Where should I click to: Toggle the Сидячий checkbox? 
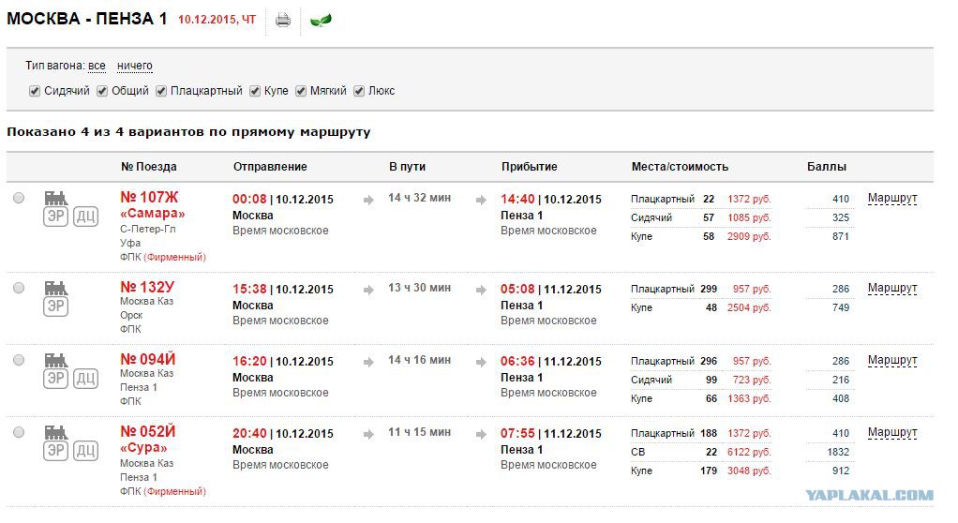[34, 91]
